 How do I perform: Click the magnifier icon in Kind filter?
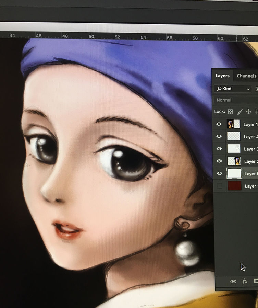pyautogui.click(x=219, y=89)
